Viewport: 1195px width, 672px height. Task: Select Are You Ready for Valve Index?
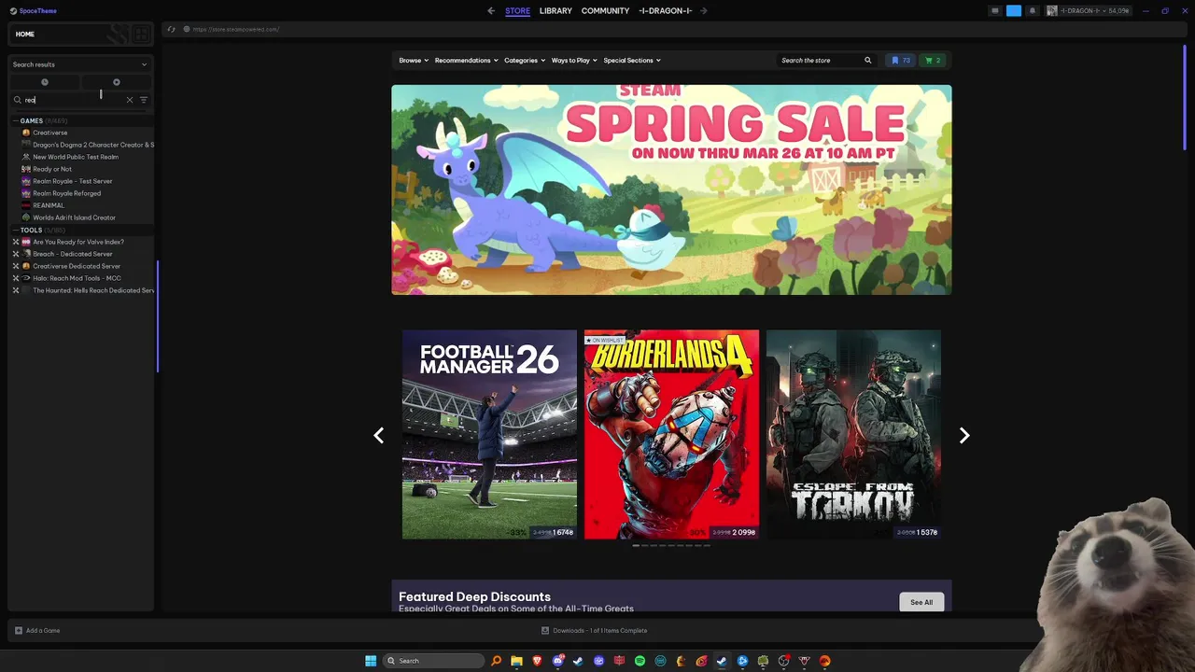78,242
